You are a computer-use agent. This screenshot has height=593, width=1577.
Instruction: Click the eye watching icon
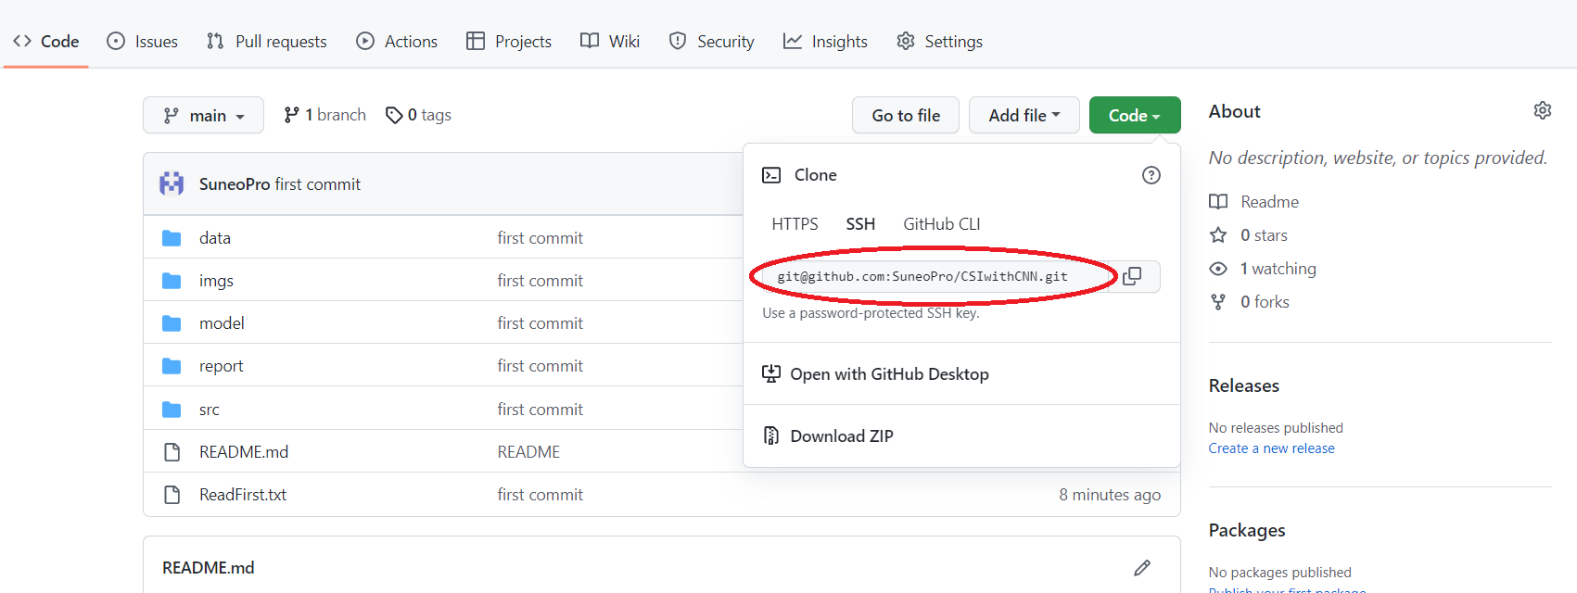point(1218,269)
